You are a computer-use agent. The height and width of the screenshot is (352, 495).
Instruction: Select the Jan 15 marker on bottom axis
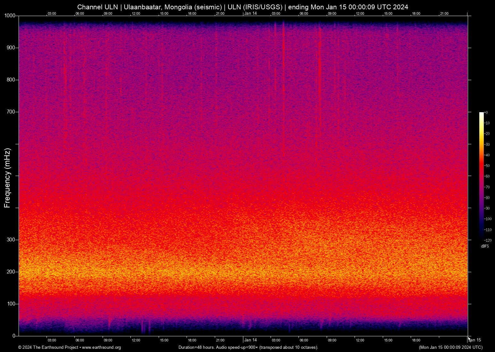pyautogui.click(x=474, y=340)
